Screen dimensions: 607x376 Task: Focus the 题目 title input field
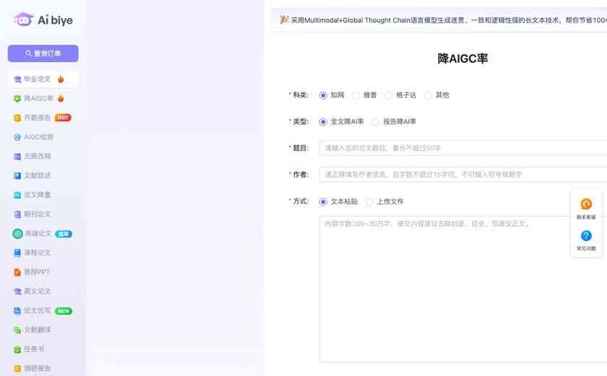[x=463, y=148]
